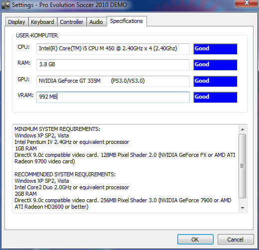This screenshot has height=250, width=259.
Task: Click the GPU field with GeForce GT 335M
Action: pyautogui.click(x=113, y=81)
